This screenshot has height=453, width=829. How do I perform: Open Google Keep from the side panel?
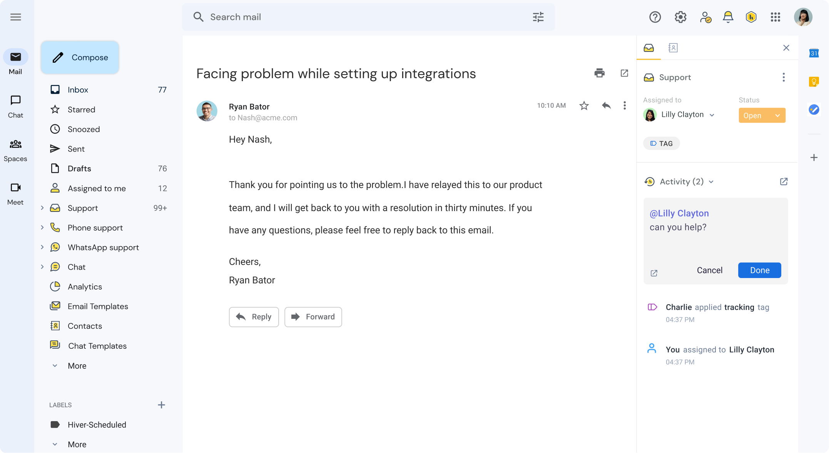point(814,82)
